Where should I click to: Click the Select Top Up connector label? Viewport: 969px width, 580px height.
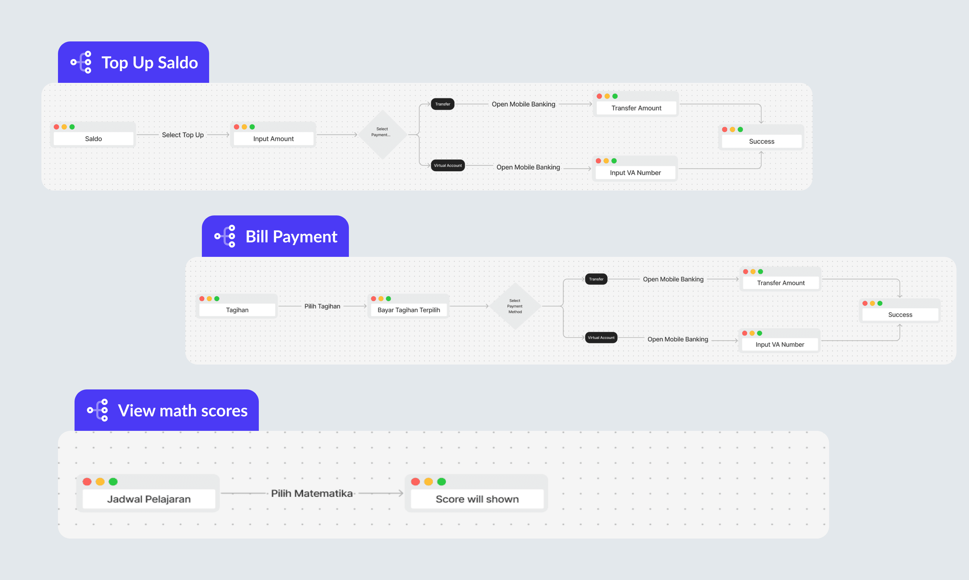[x=183, y=135]
